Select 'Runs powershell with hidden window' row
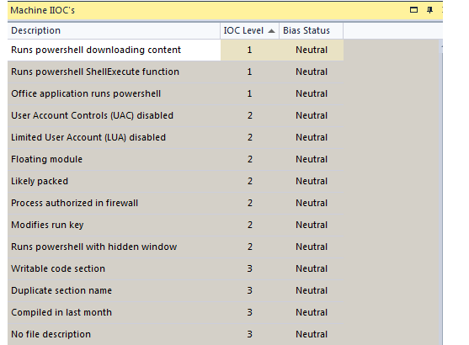 (176, 247)
